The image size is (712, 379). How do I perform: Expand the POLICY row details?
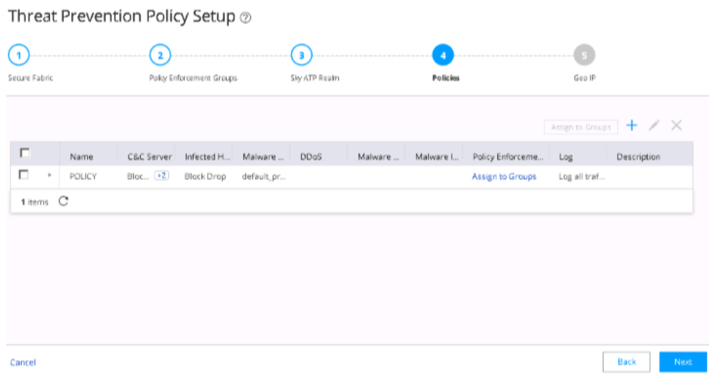49,176
